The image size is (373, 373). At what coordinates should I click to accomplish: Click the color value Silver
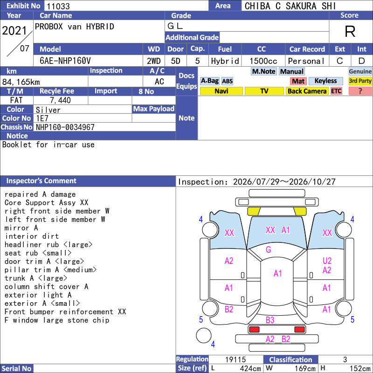pyautogui.click(x=48, y=110)
